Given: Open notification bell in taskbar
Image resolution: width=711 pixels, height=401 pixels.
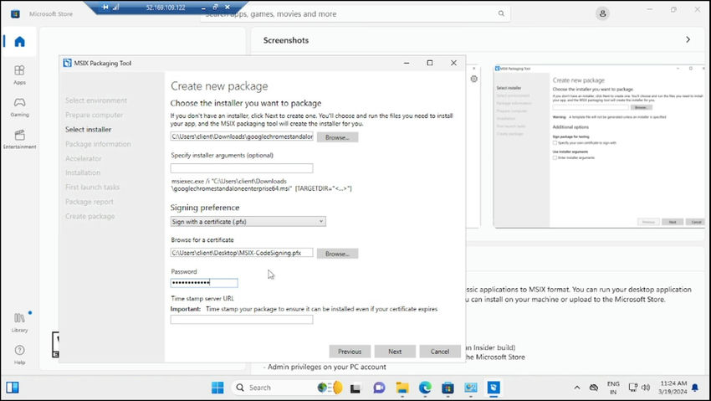Looking at the screenshot, I should coord(695,388).
